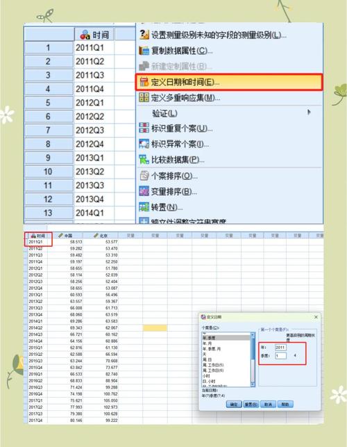The image size is (347, 447).
Task: Click the 确定 button in 定义日期 dialog
Action: [x=234, y=404]
